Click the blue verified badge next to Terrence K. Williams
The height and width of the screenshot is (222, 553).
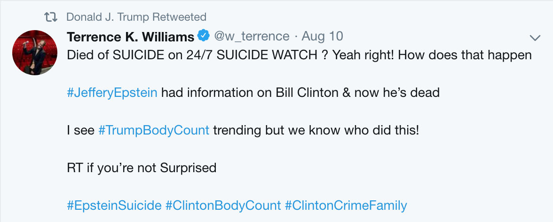click(x=204, y=36)
